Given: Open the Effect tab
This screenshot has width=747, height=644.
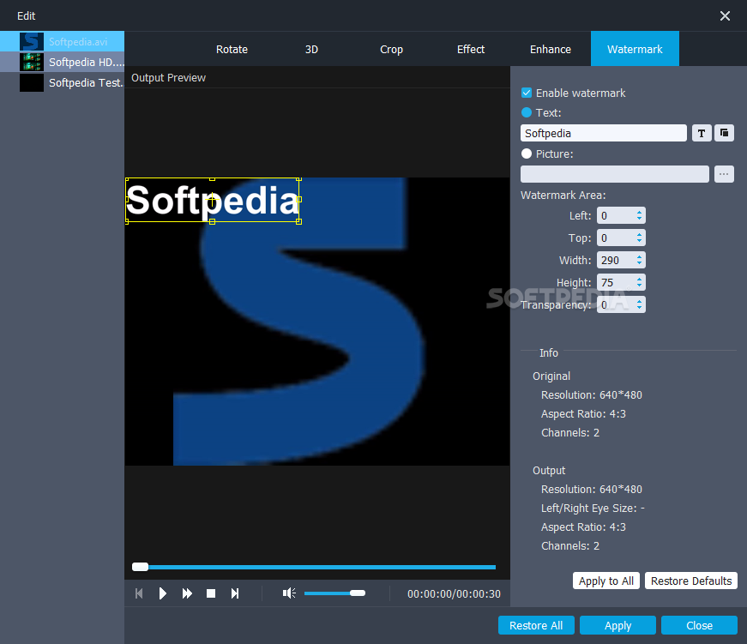Looking at the screenshot, I should point(471,49).
